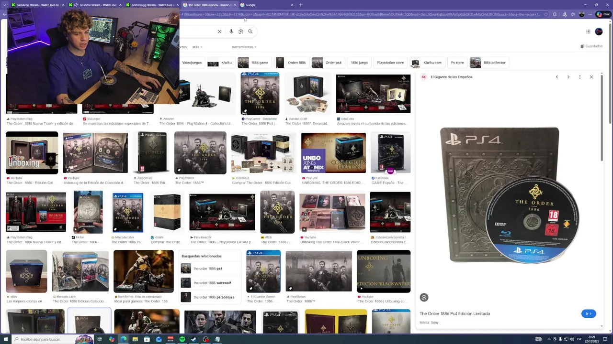Show previous image in preview panel
The width and height of the screenshot is (613, 344).
click(x=556, y=77)
